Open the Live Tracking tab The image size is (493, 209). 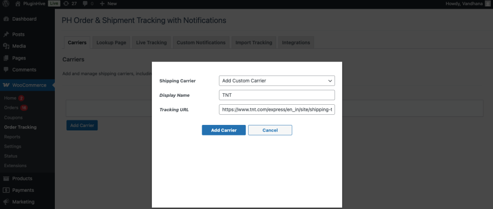151,43
